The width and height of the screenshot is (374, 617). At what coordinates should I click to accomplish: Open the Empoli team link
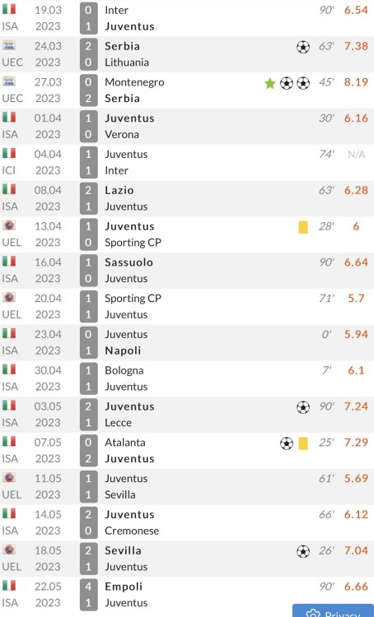click(124, 587)
